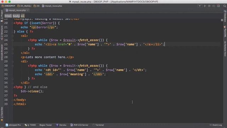
Task: Click the Run play icon
Action: tap(205, 6)
